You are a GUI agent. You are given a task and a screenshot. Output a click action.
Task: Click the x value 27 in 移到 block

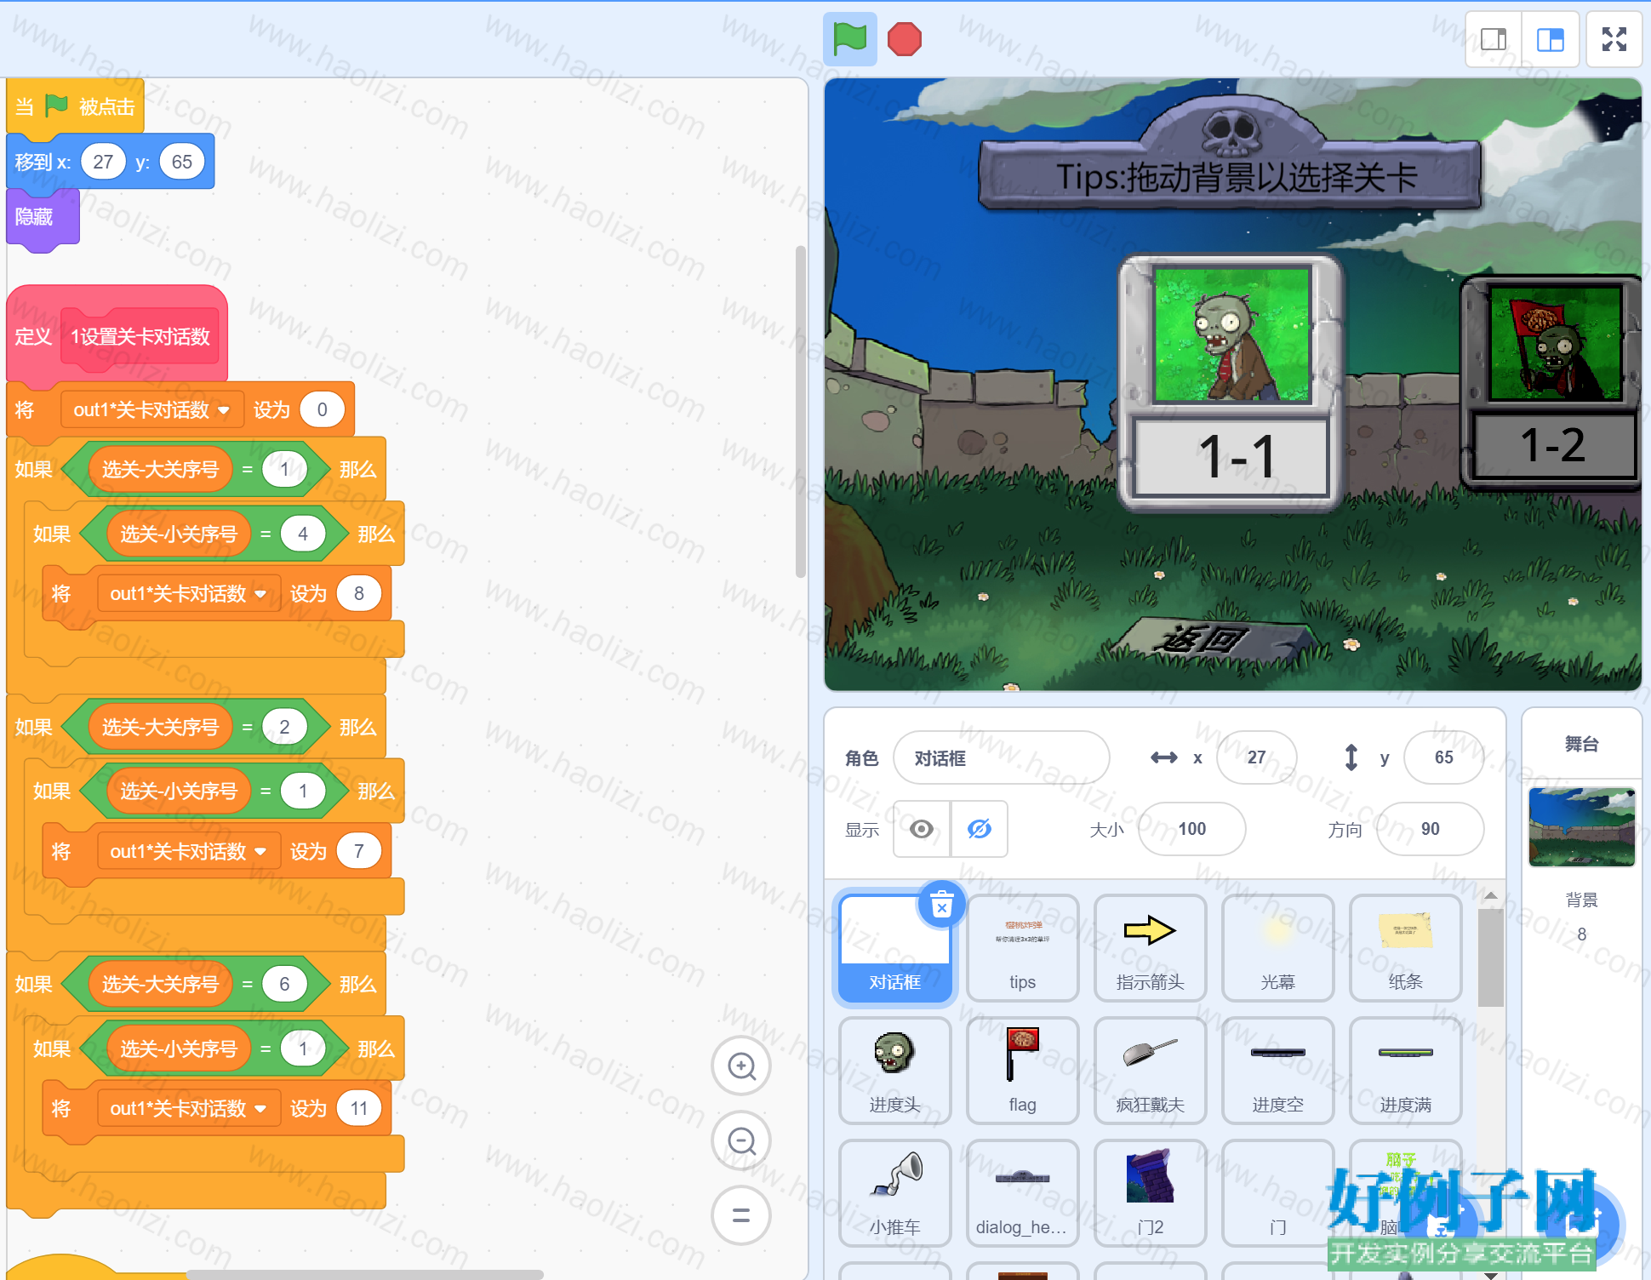click(103, 162)
